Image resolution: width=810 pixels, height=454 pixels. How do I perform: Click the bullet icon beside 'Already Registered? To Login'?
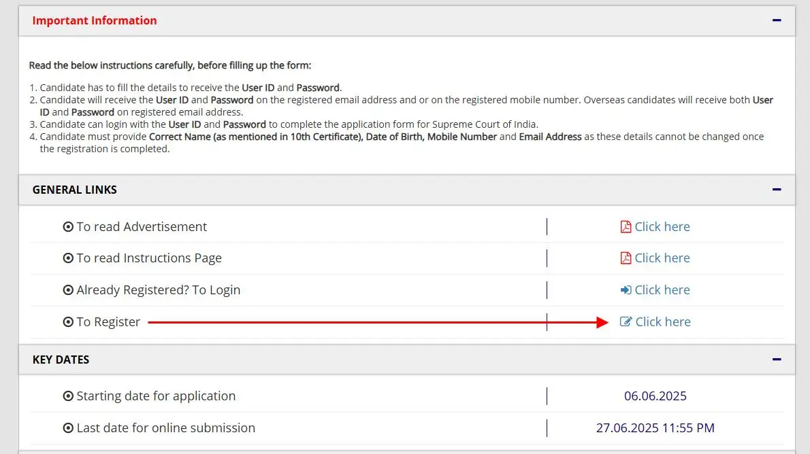[68, 290]
